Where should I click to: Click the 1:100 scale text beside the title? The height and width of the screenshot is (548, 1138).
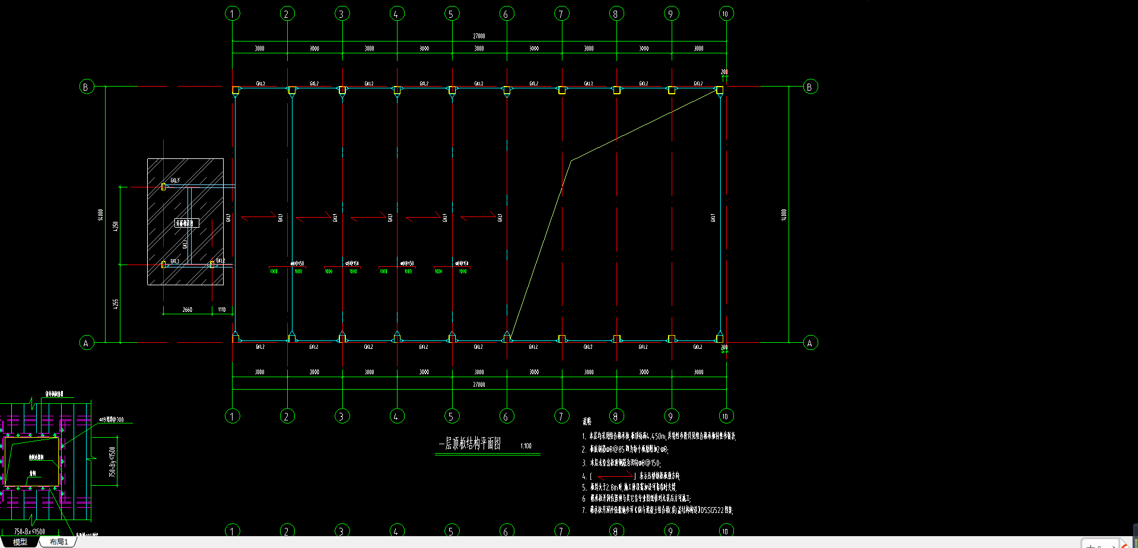coord(526,446)
